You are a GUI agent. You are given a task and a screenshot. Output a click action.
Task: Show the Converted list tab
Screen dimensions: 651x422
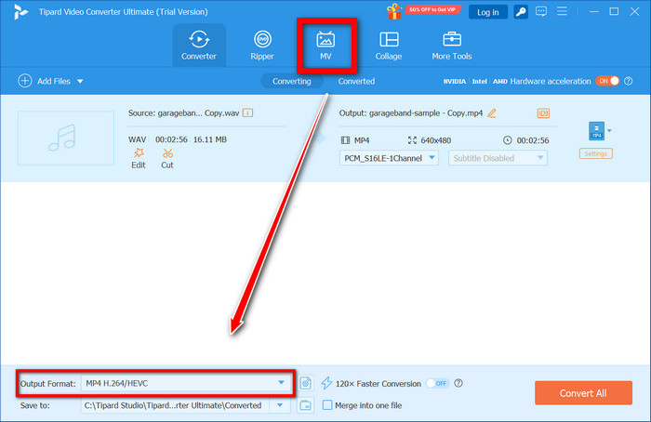point(356,81)
